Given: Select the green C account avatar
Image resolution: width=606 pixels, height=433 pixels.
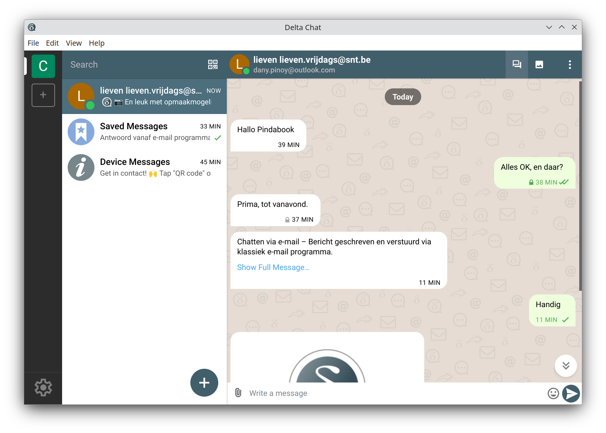Looking at the screenshot, I should (43, 66).
